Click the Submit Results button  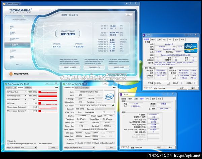click(x=70, y=68)
